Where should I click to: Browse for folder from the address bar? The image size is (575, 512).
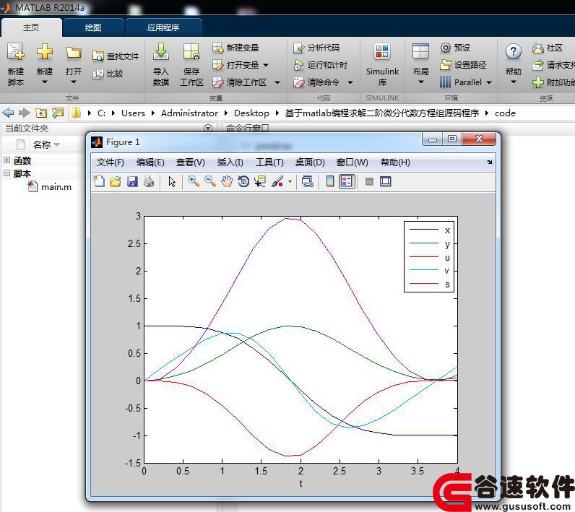[58, 113]
